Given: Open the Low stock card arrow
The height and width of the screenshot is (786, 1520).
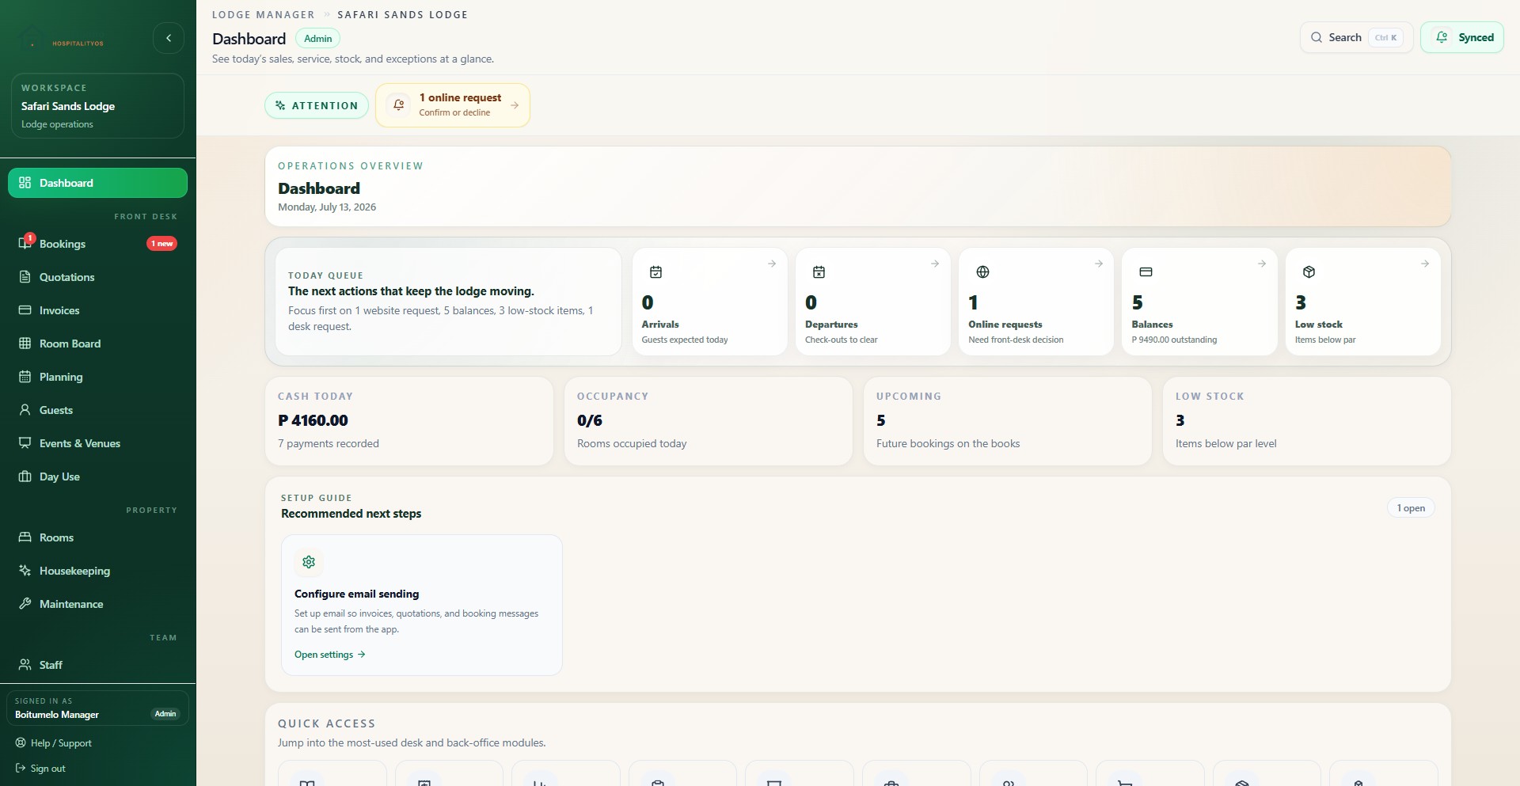Looking at the screenshot, I should 1425,264.
